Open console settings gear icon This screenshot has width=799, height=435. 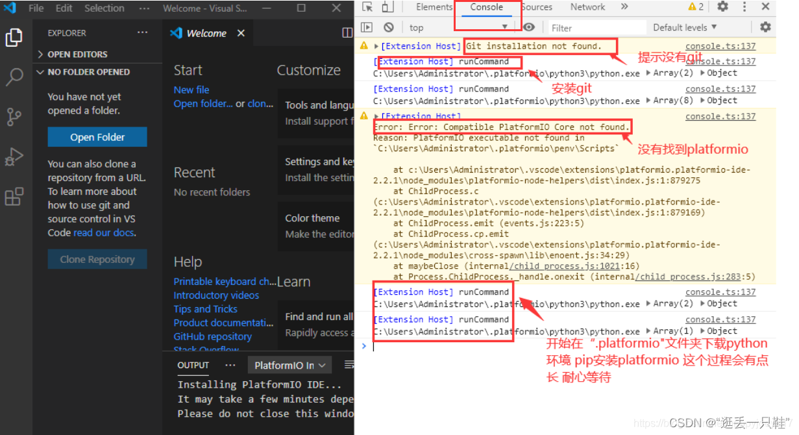click(x=765, y=27)
